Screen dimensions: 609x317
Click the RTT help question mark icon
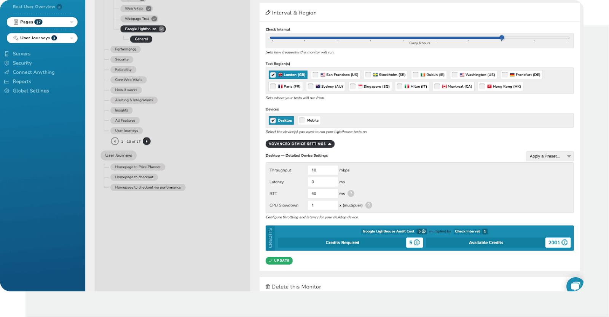[x=351, y=194]
